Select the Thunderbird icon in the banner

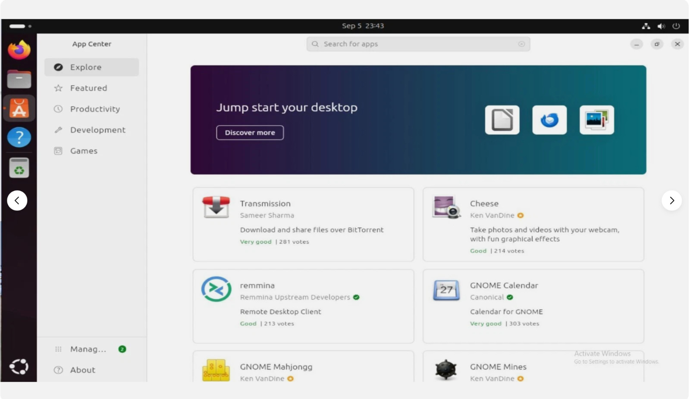point(549,120)
